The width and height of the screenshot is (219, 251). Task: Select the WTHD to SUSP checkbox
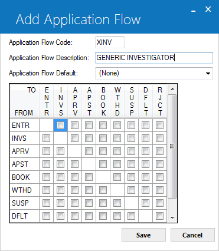tap(131, 190)
